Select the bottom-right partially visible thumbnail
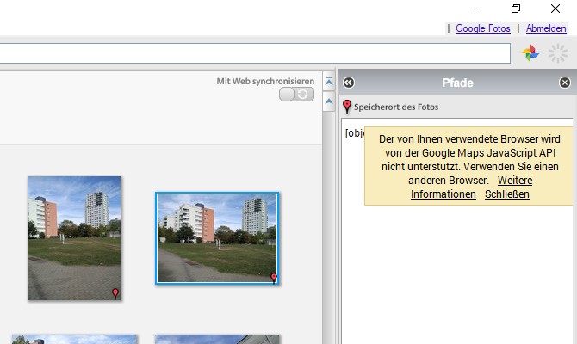Image resolution: width=577 pixels, height=344 pixels. (x=217, y=339)
